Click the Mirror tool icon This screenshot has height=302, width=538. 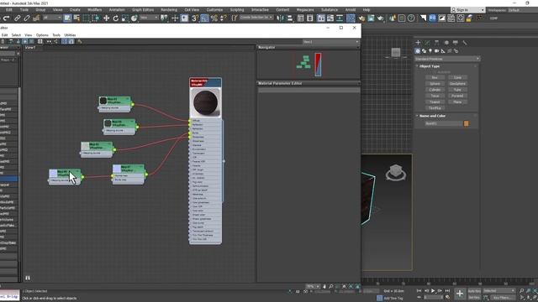pyautogui.click(x=280, y=18)
